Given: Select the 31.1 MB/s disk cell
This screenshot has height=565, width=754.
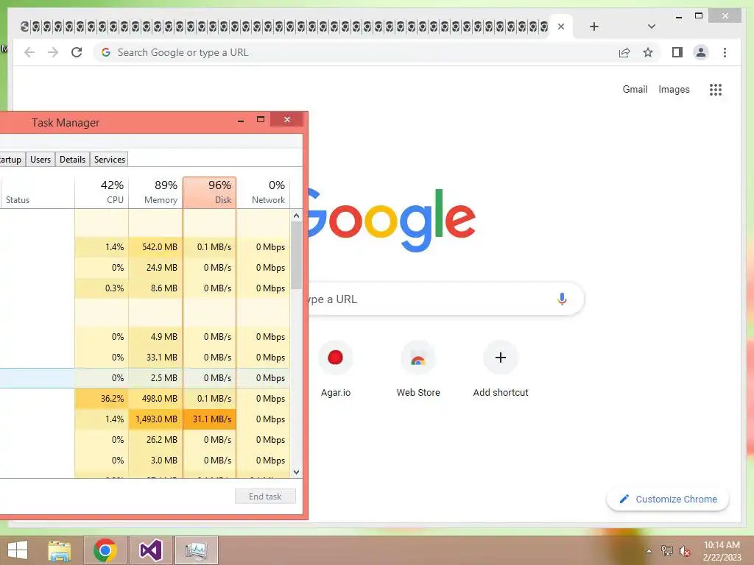Looking at the screenshot, I should (x=210, y=419).
